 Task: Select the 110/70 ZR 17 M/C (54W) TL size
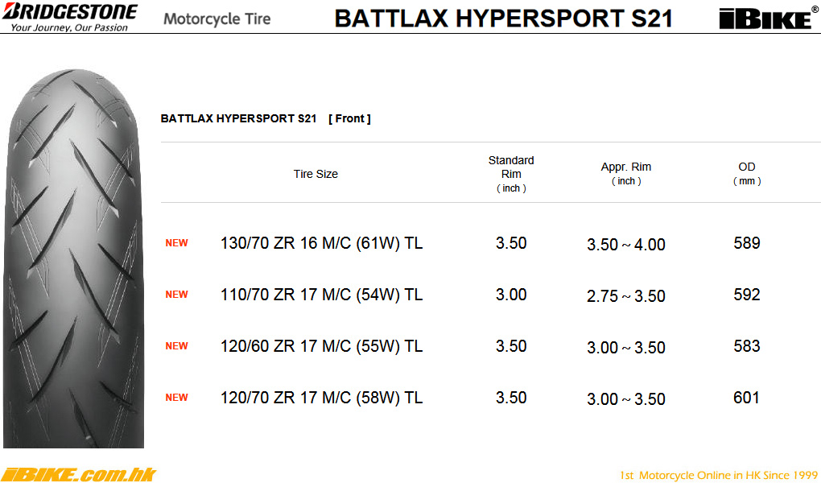[321, 295]
